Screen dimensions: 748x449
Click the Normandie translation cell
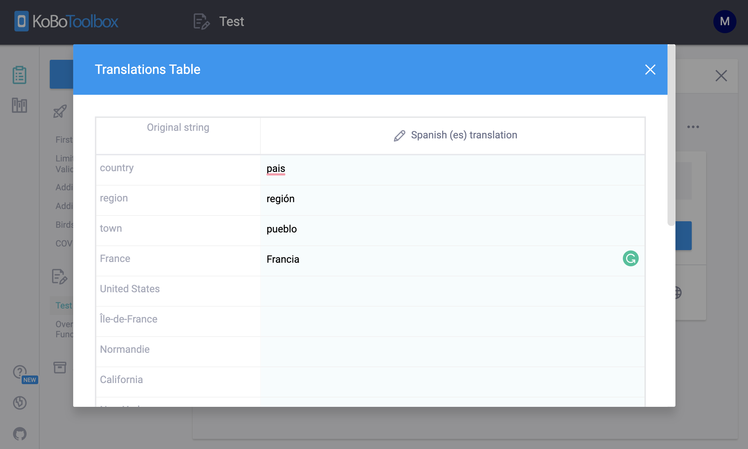click(x=452, y=351)
